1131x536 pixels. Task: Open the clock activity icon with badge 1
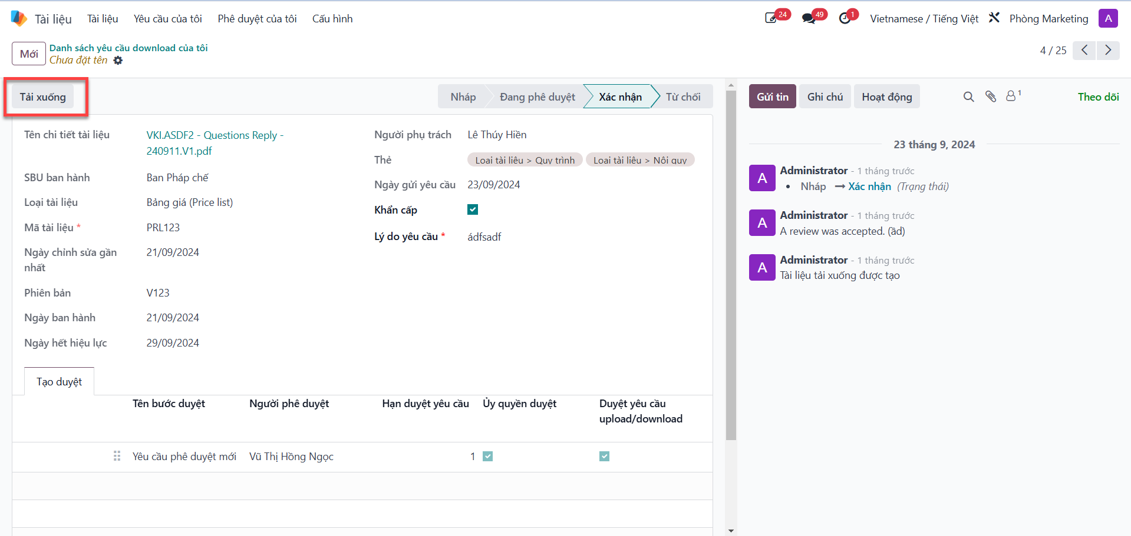[x=845, y=18]
